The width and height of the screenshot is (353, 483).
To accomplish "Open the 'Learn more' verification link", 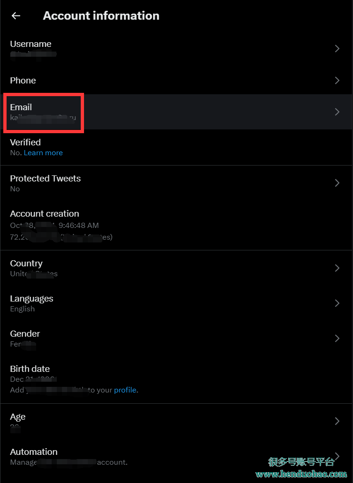I will 43,153.
